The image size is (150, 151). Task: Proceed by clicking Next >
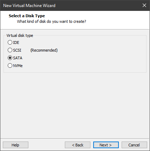(x=106, y=145)
